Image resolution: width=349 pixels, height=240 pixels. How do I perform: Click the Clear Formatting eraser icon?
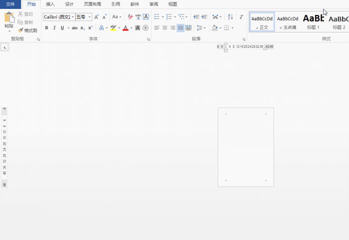[131, 16]
